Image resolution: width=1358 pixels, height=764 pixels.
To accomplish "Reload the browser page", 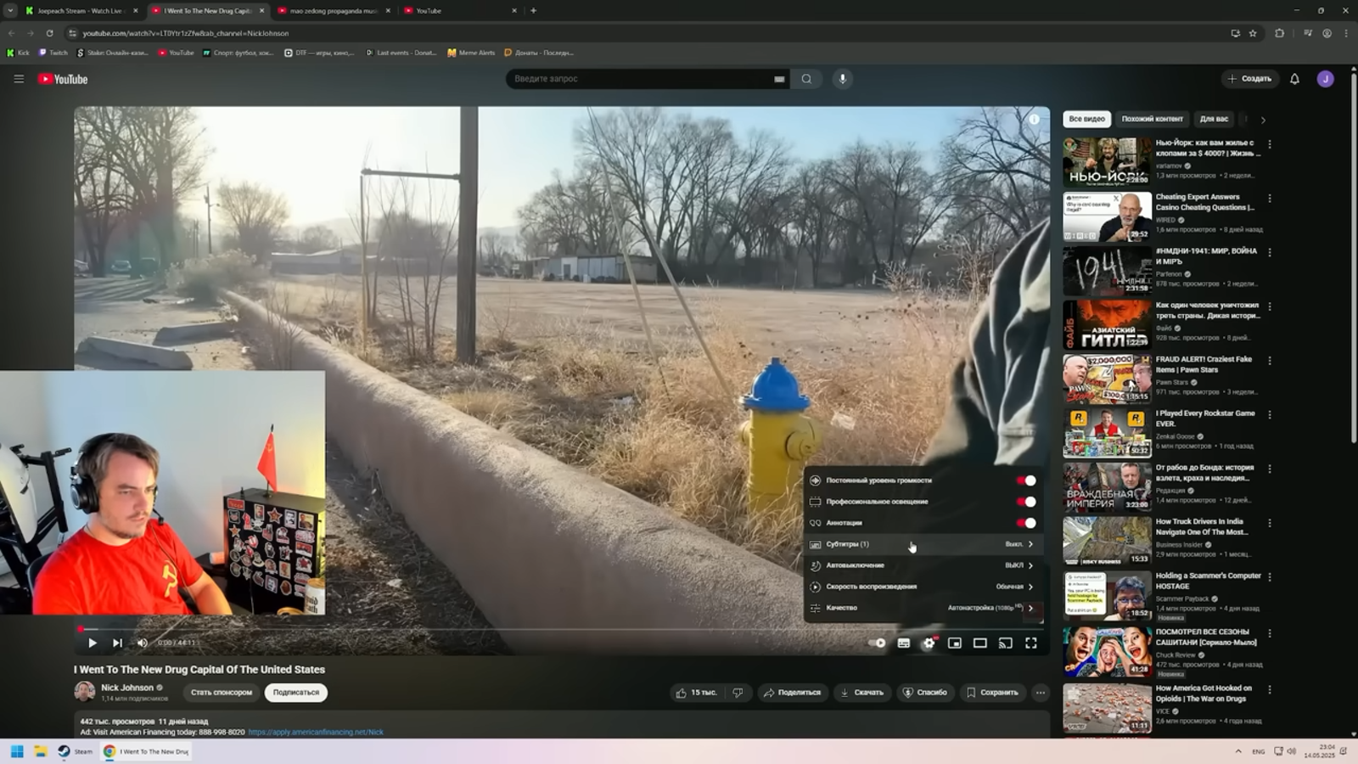I will (49, 33).
